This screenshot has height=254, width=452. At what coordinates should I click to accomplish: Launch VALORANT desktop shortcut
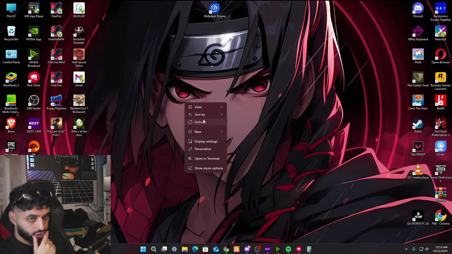(x=418, y=149)
